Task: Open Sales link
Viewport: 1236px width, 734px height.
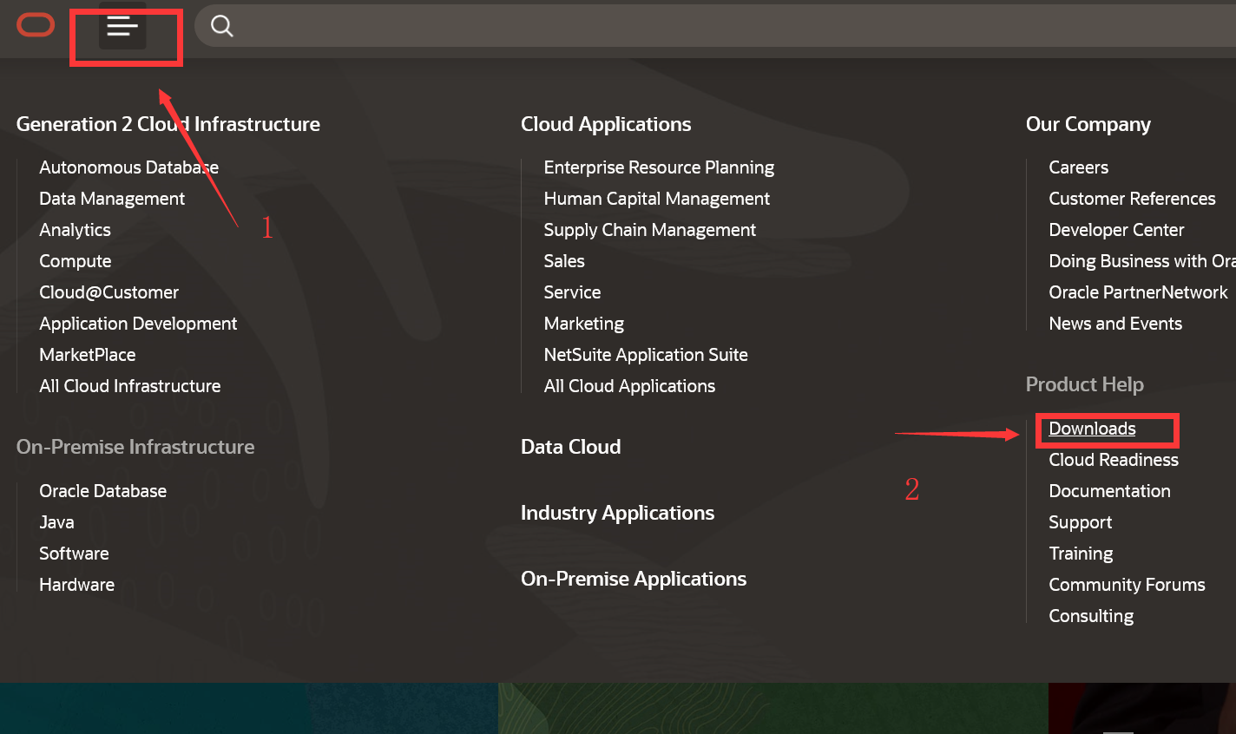Action: (564, 261)
